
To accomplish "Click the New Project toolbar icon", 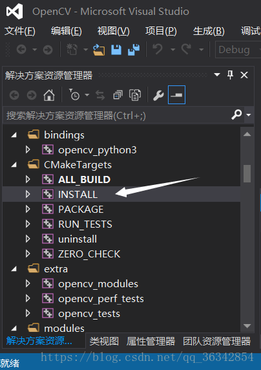I will [x=72, y=49].
